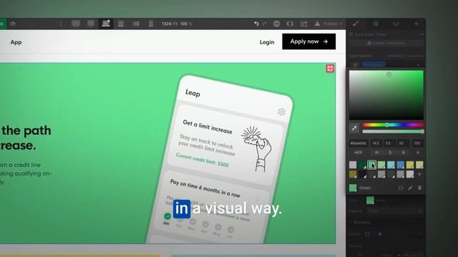Open the comments speech bubble icon
This screenshot has height=257, width=458.
tap(276, 24)
